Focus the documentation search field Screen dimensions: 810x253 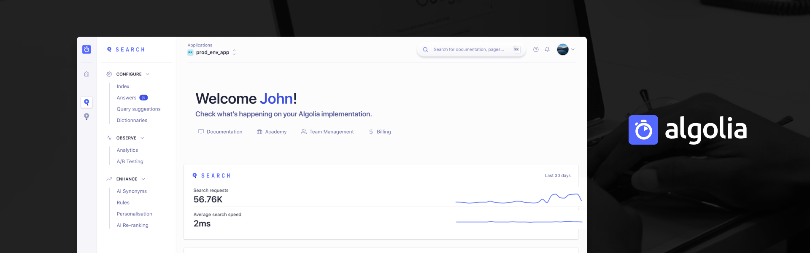point(471,49)
